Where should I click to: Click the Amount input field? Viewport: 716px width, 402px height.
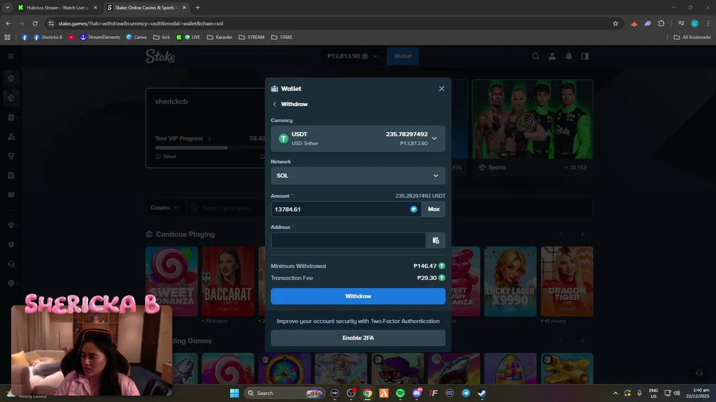[x=346, y=209]
